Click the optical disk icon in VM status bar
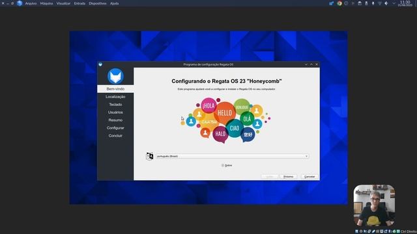Screen dimensions: 417x234 point(361,231)
